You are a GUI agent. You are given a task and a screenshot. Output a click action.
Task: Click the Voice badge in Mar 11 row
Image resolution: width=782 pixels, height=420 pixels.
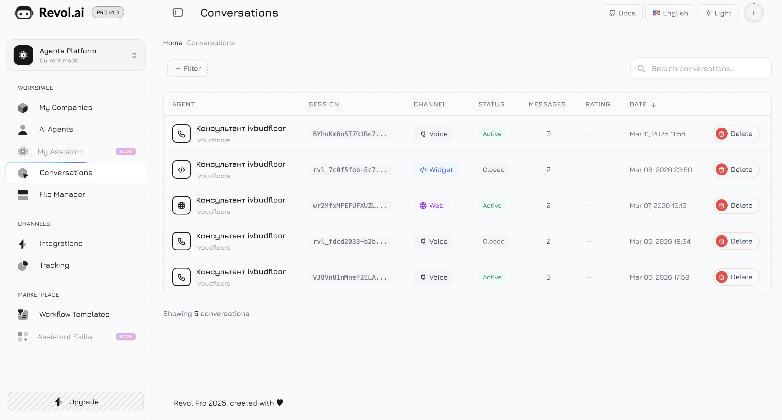pyautogui.click(x=433, y=134)
